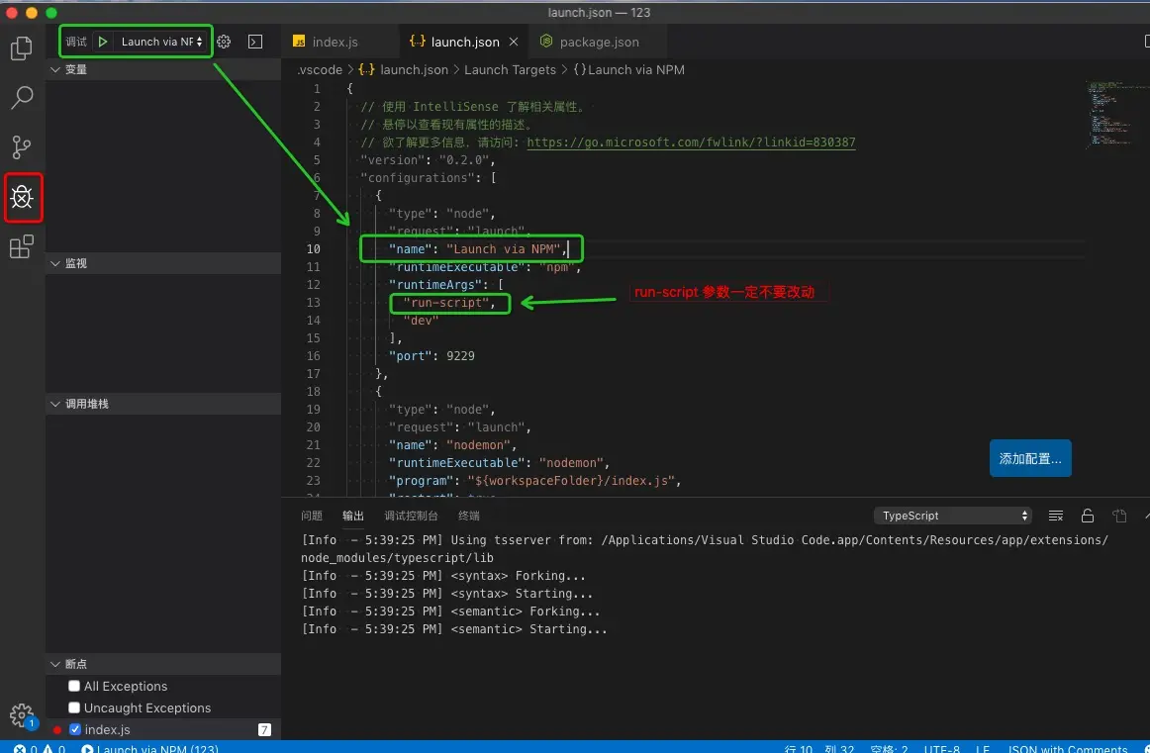Close the launch.json tab
Screen dimensions: 1150x753
514,42
